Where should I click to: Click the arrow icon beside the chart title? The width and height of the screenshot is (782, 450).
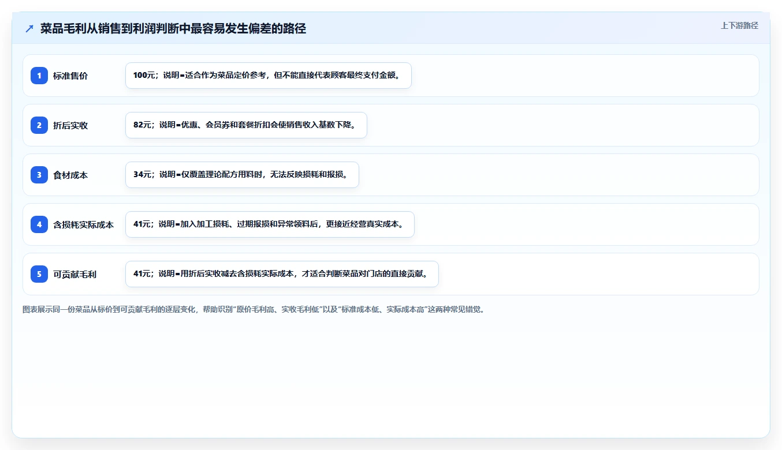point(29,28)
